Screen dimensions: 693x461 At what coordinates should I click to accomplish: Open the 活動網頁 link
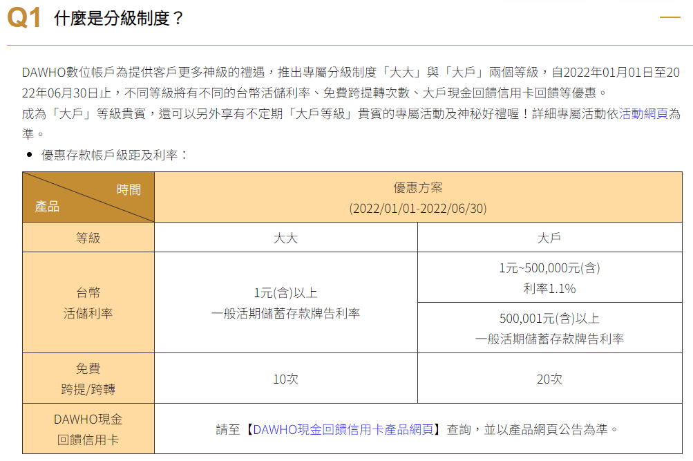click(x=643, y=113)
